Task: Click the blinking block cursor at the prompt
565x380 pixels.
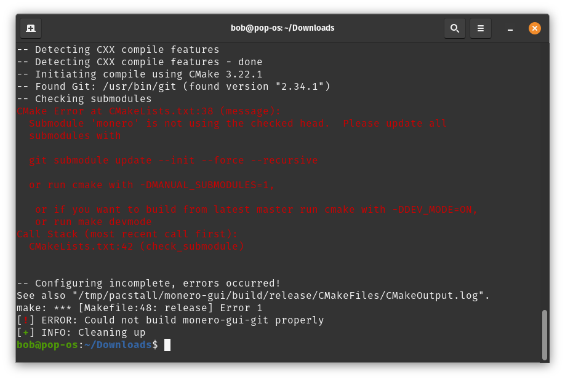Action: tap(166, 344)
